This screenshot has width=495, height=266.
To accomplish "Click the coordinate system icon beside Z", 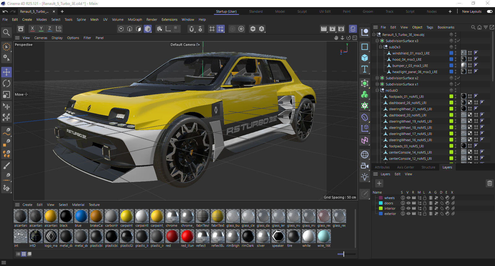I will tap(59, 29).
